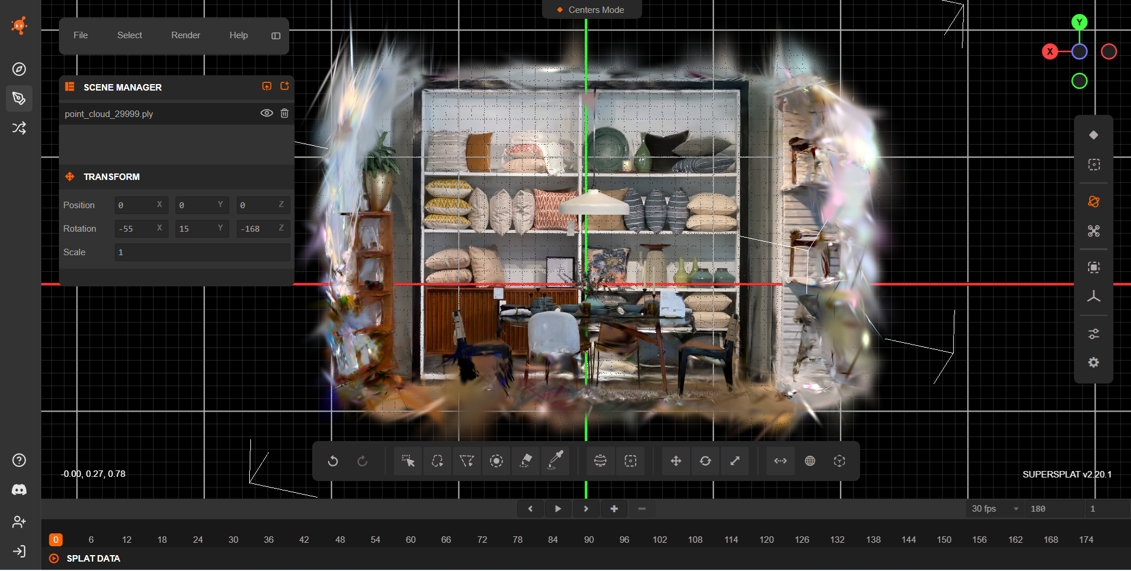This screenshot has height=571, width=1131.
Task: Add a keyframe with the plus button
Action: (614, 509)
